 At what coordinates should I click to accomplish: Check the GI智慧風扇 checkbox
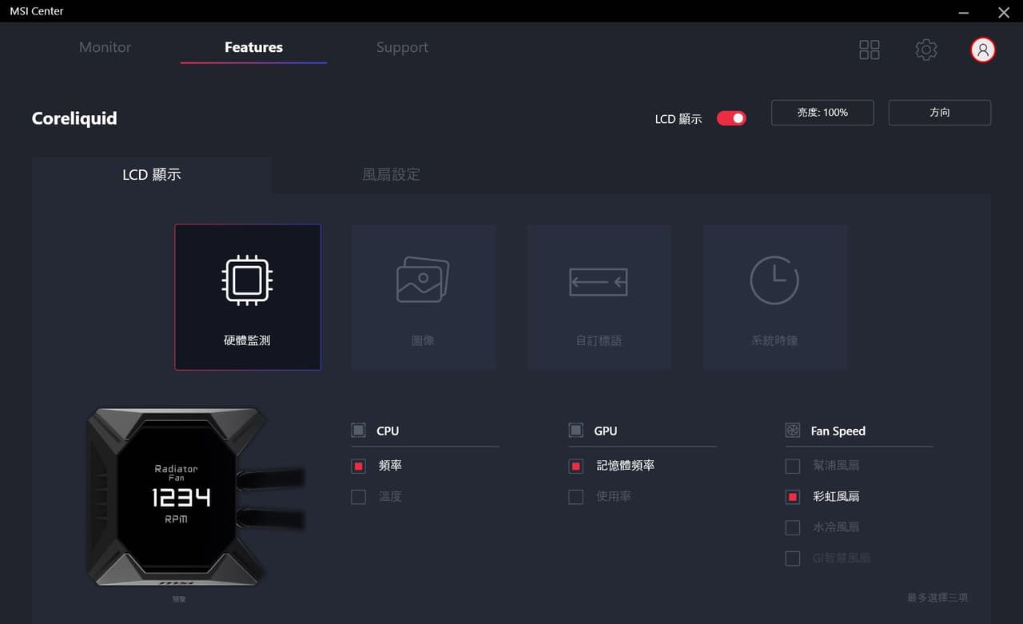tap(793, 558)
